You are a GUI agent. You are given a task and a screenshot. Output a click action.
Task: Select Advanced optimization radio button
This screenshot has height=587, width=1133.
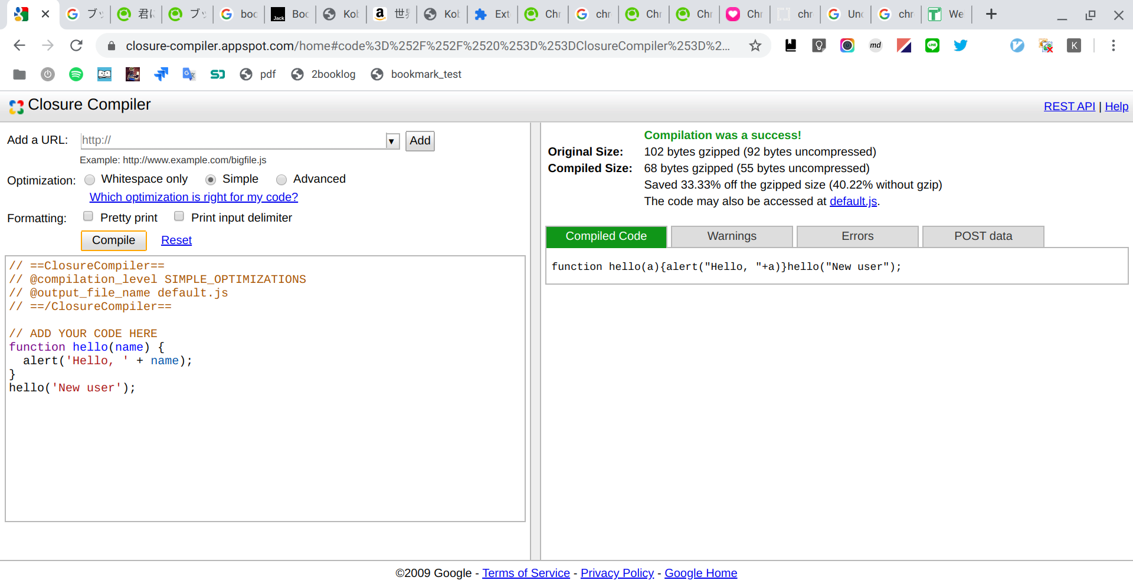coord(281,180)
